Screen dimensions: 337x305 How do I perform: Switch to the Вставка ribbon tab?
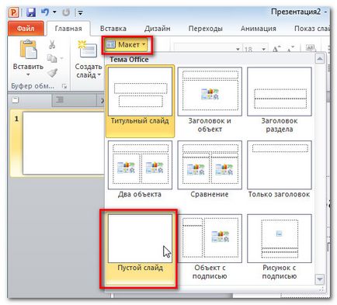[113, 29]
